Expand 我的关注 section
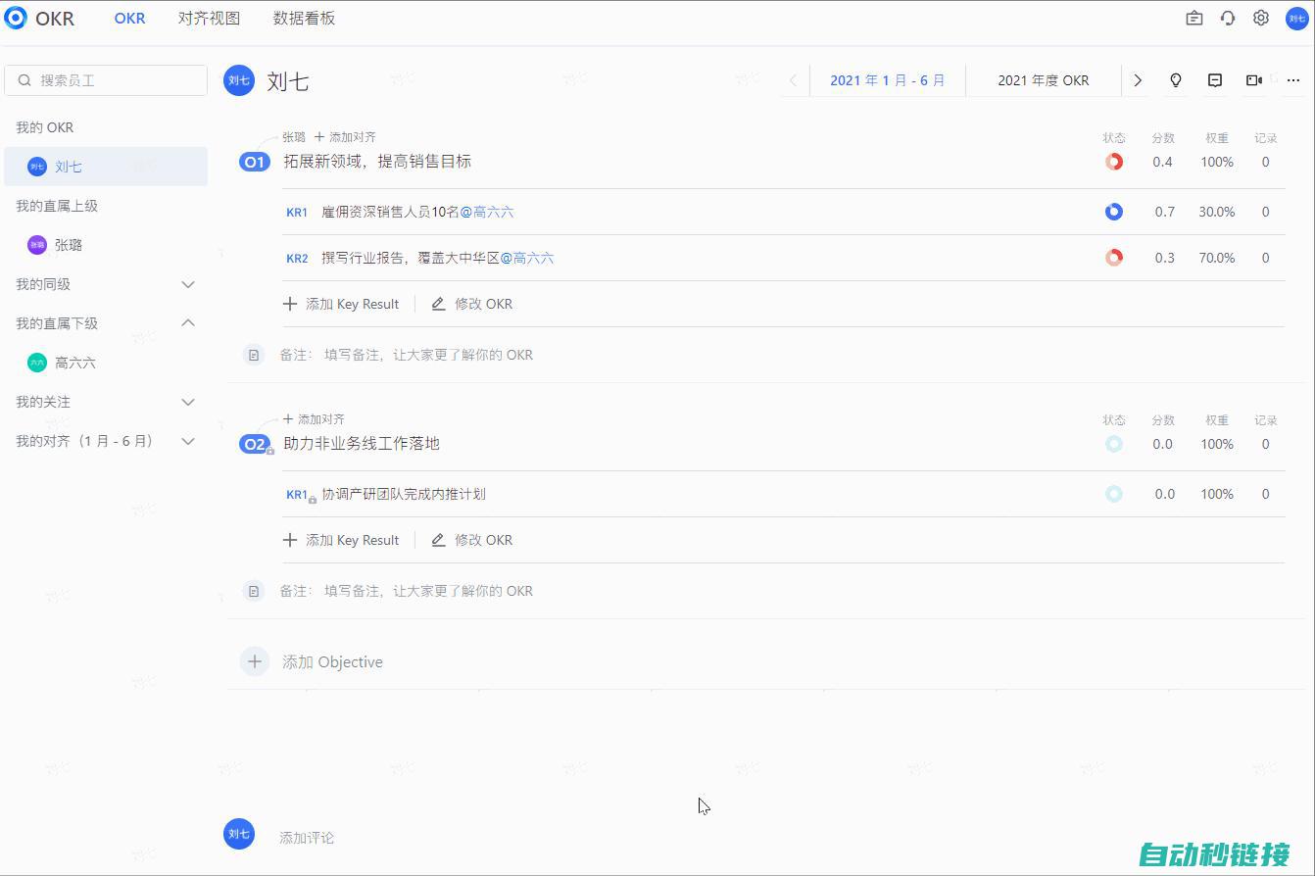This screenshot has width=1315, height=876. [188, 402]
